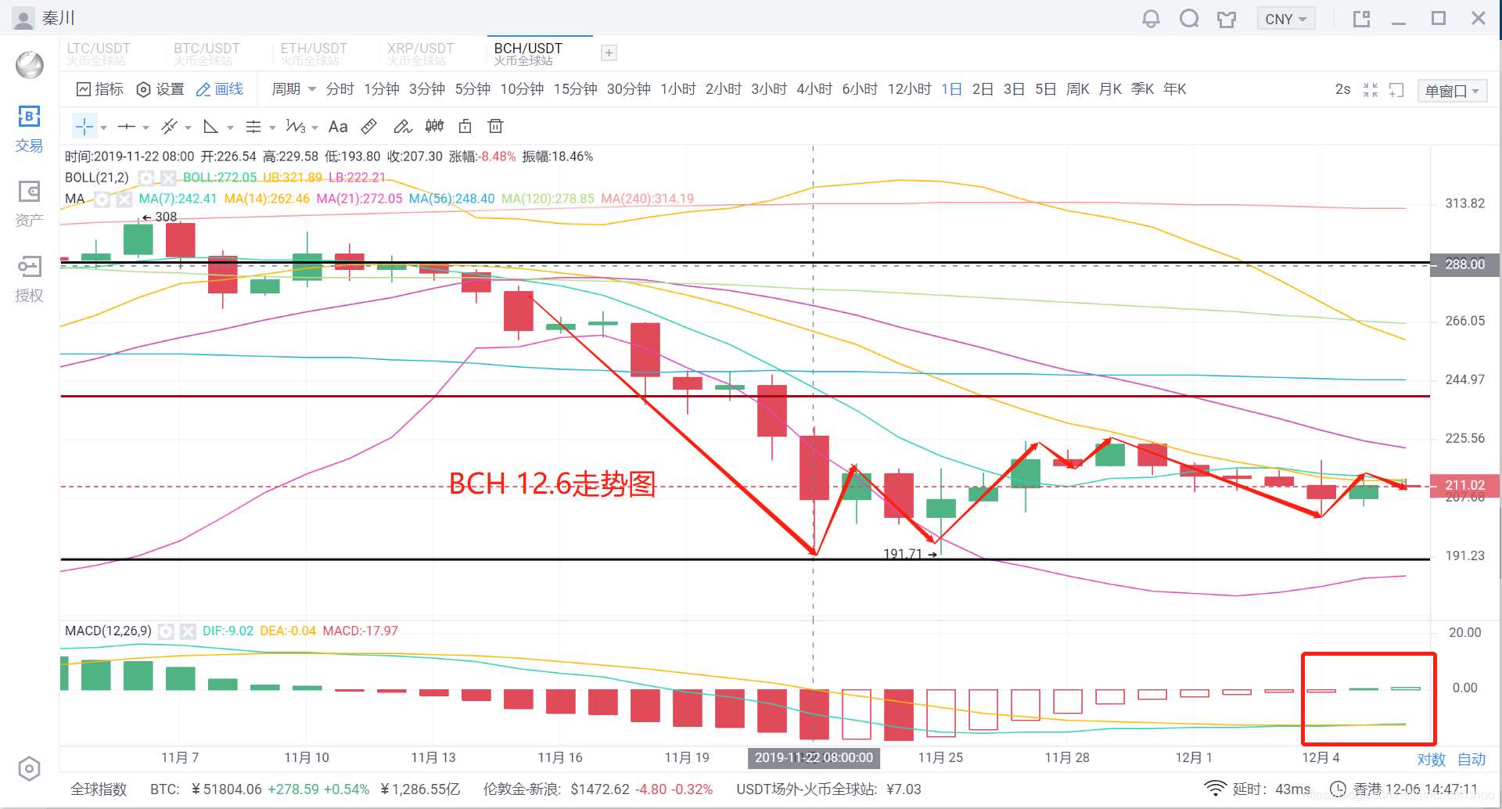Select 15分钟 period
The height and width of the screenshot is (809, 1502).
576,89
